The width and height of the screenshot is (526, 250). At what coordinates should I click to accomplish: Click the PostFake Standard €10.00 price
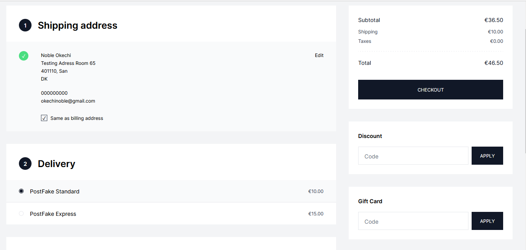(316, 191)
